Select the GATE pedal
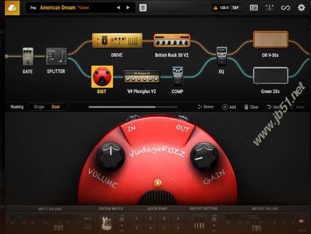The height and width of the screenshot is (234, 311). pyautogui.click(x=28, y=57)
